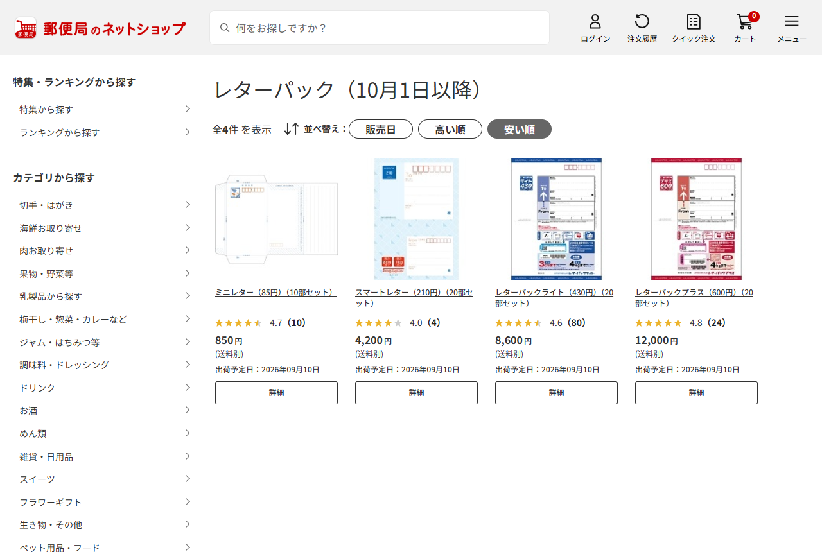This screenshot has width=822, height=552.
Task: Open レターパックライト（430円）（20部セット） link
Action: coord(555,297)
